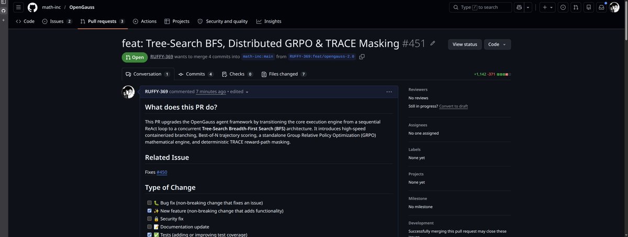Open the global pull requests icon in header
The height and width of the screenshot is (237, 628).
click(x=576, y=7)
